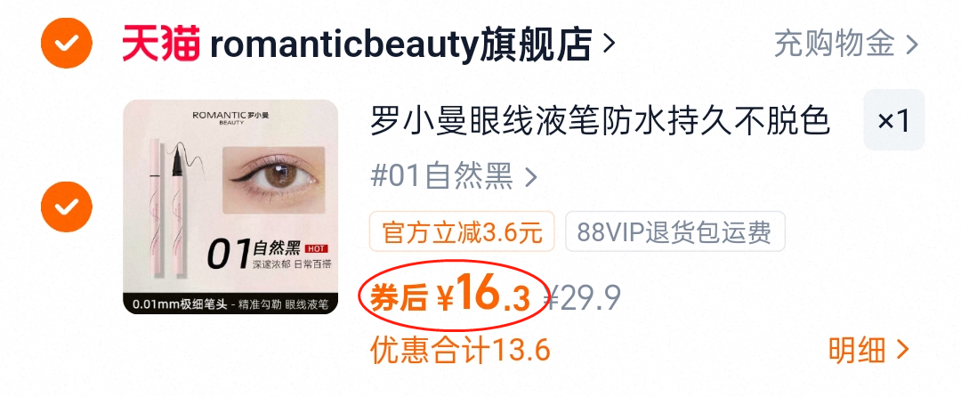
Task: Uncheck the romanticbeauty store checkbox
Action: coord(67,43)
